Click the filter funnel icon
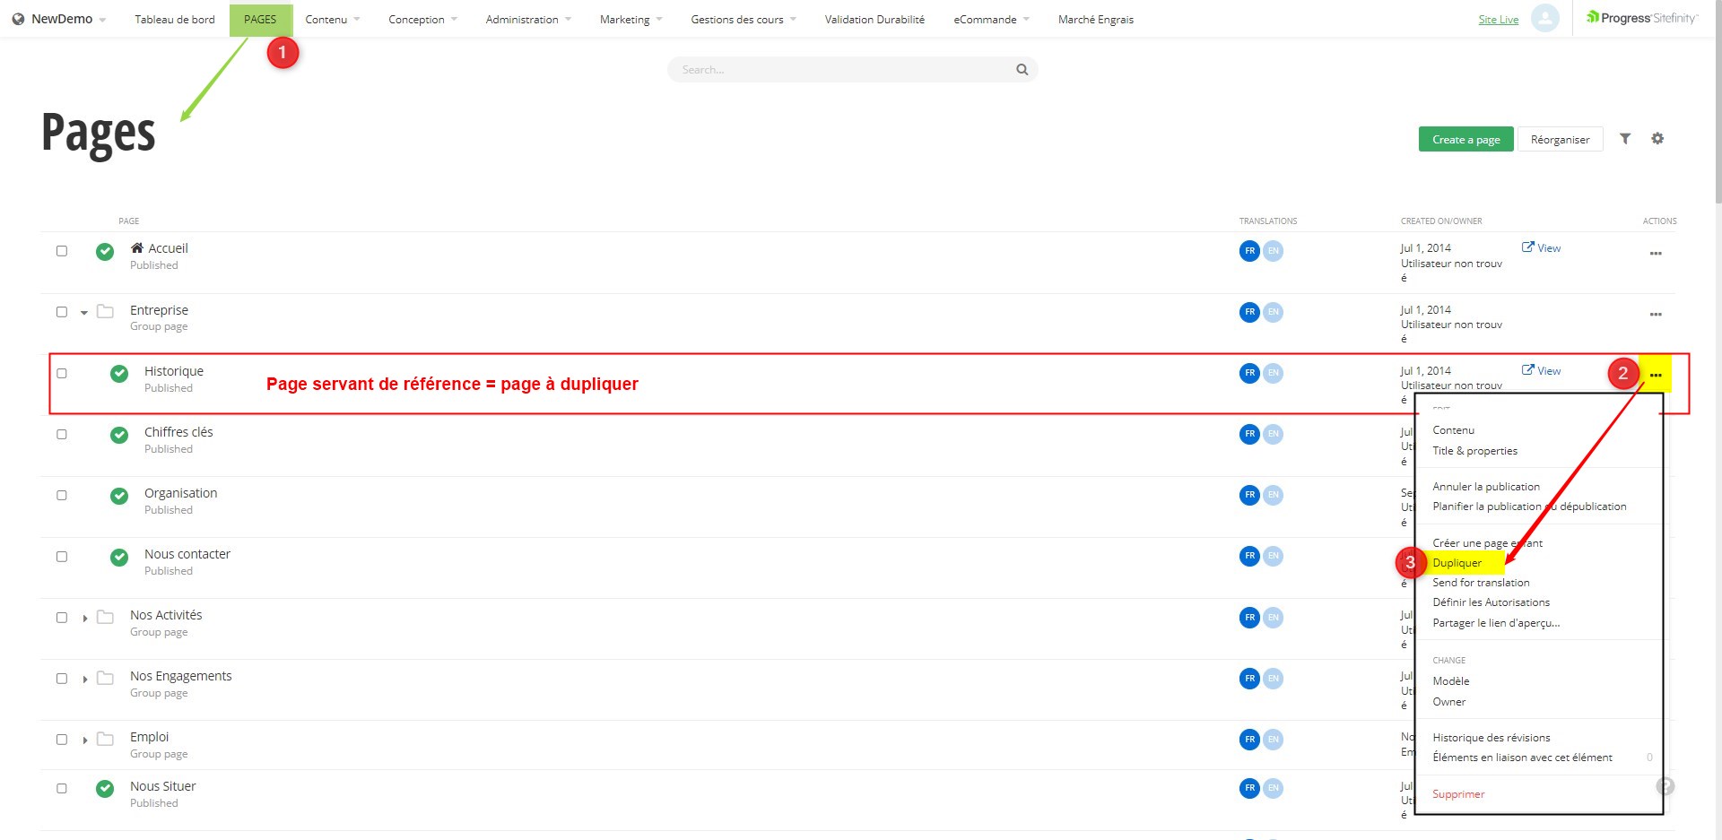 tap(1624, 139)
